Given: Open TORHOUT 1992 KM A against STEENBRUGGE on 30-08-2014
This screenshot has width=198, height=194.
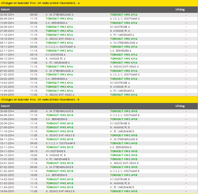Looking at the screenshot, I should point(124,15).
